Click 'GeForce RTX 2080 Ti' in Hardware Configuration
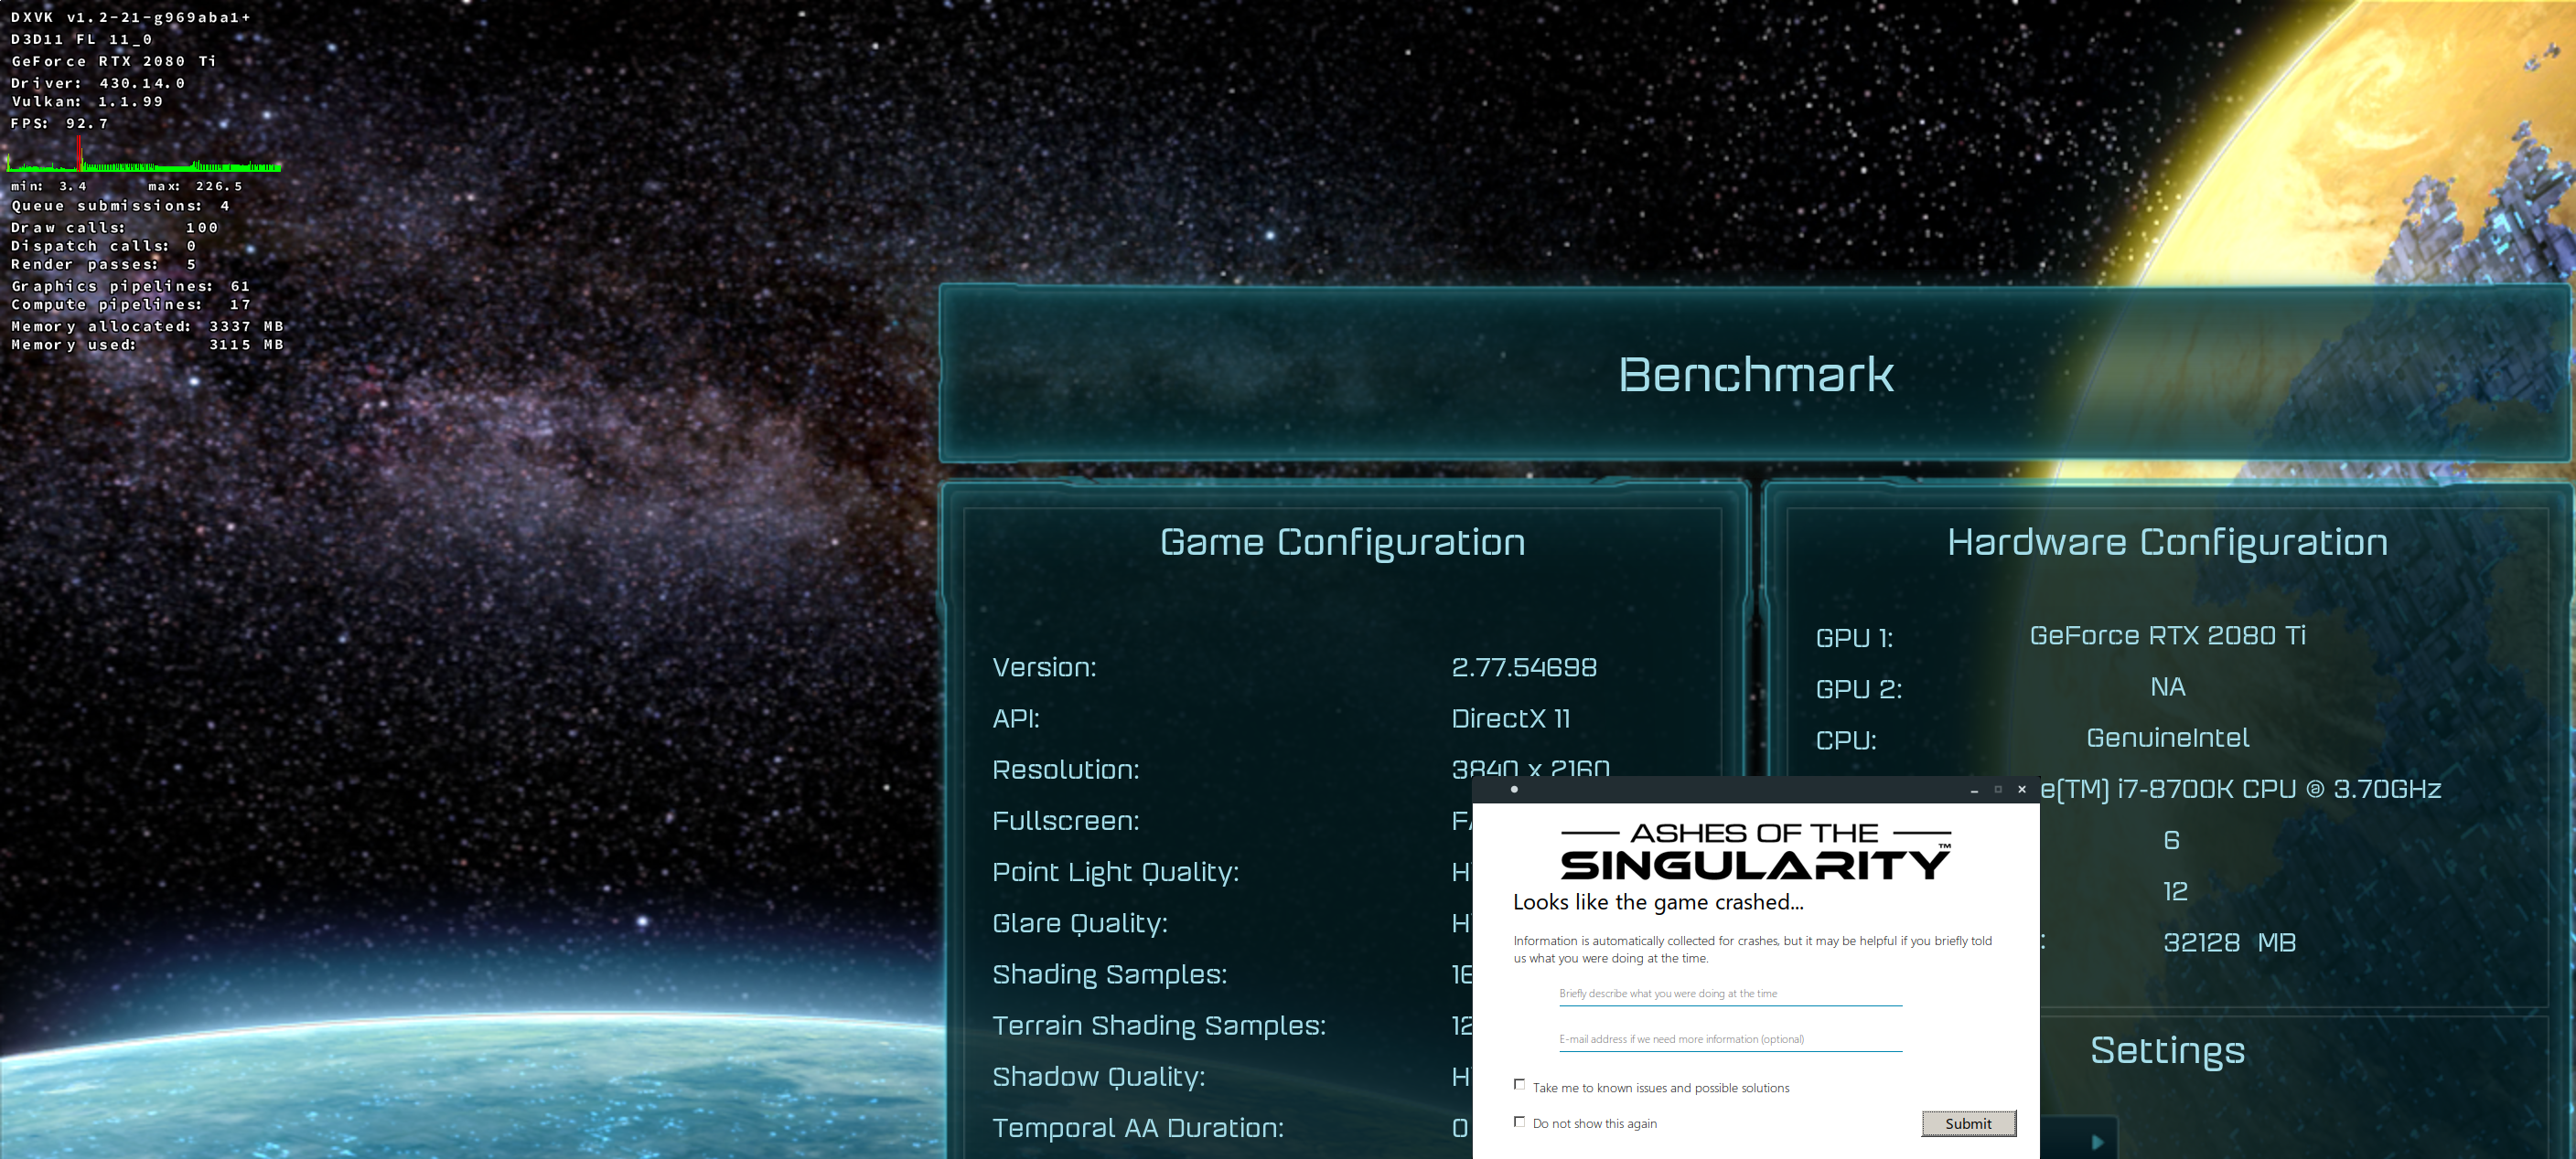The height and width of the screenshot is (1159, 2576). pos(2167,635)
